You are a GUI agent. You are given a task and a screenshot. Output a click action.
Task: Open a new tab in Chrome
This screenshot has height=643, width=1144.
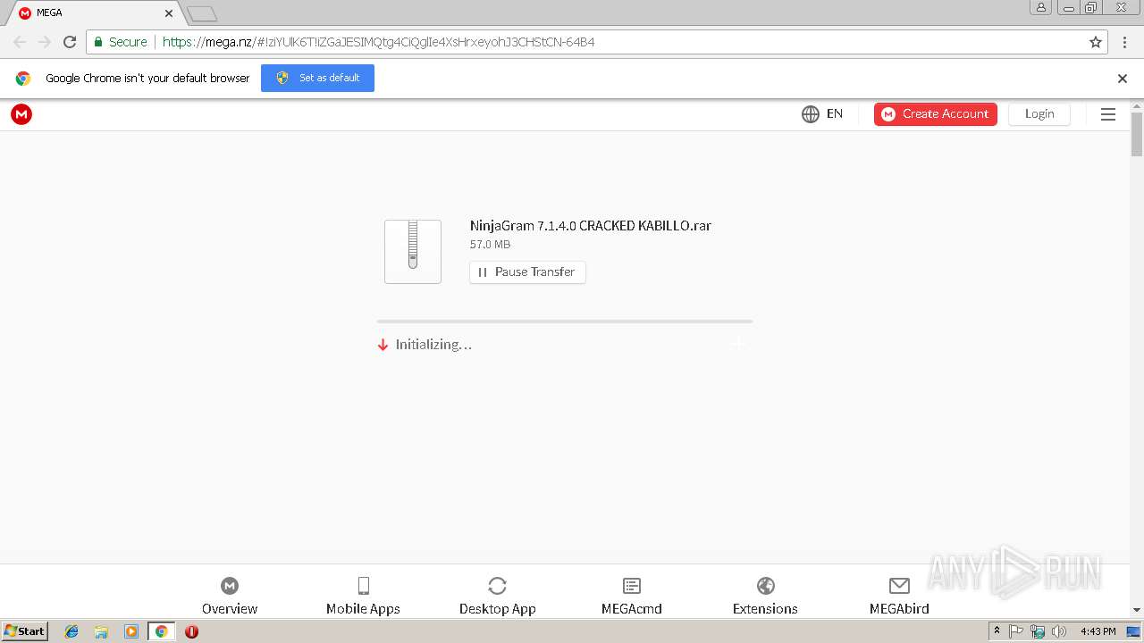(x=202, y=13)
